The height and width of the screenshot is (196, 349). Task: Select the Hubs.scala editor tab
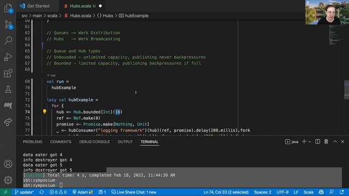82,6
